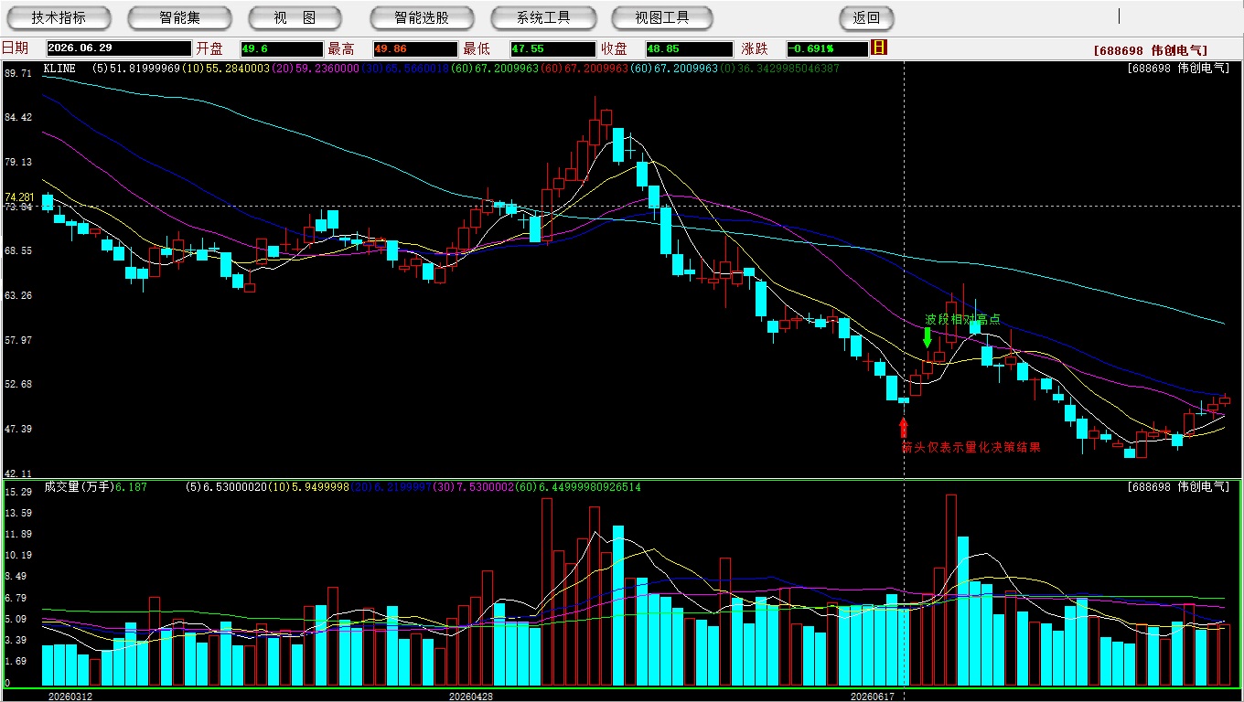The width and height of the screenshot is (1244, 702).
Task: Click the green down arrow high point marker
Action: [x=927, y=337]
